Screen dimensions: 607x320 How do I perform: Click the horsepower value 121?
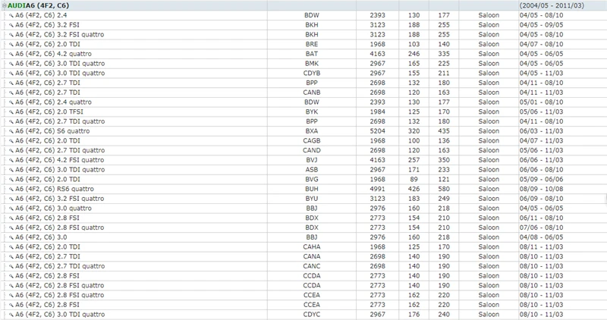click(x=444, y=180)
